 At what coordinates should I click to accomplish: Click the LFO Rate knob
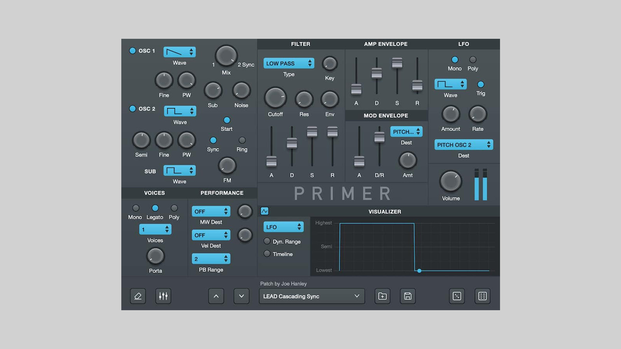(478, 114)
